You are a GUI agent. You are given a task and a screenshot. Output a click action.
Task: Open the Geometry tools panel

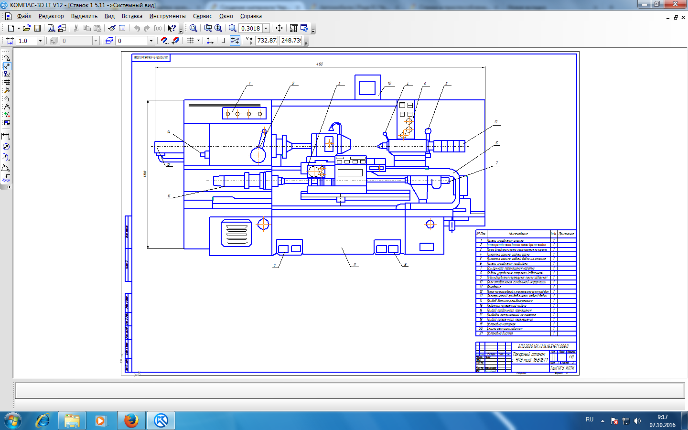pos(7,57)
